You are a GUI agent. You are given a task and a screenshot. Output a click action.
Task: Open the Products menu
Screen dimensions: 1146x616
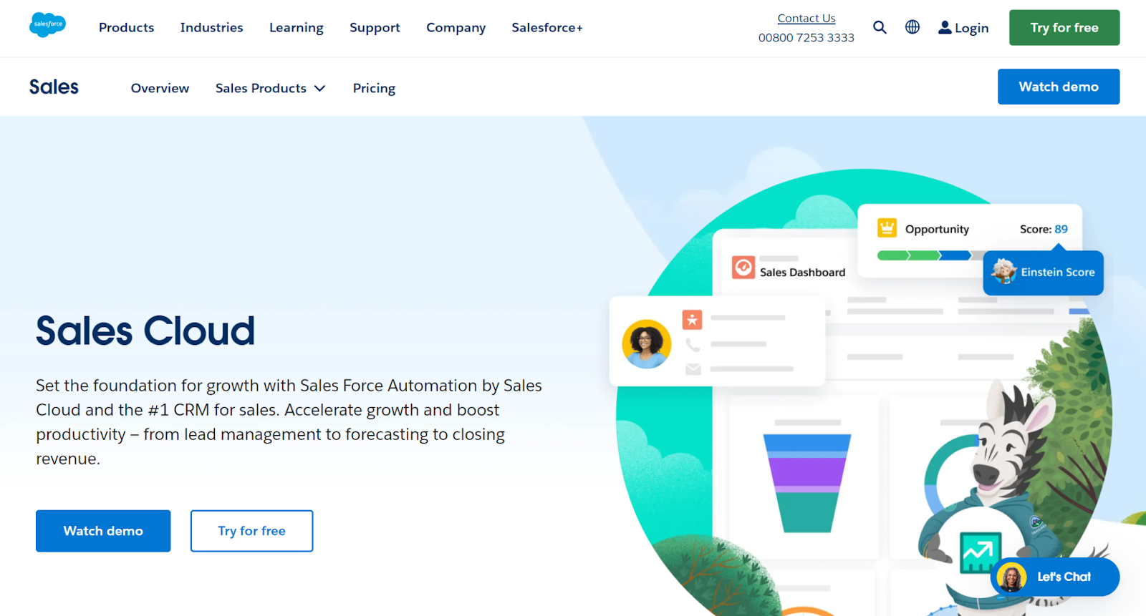click(x=126, y=27)
